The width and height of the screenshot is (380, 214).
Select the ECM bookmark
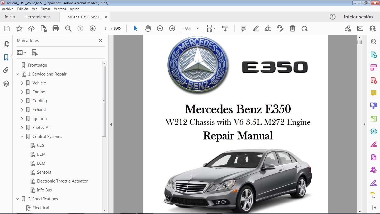click(x=41, y=163)
